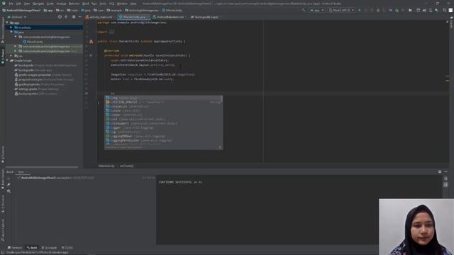Select the opened file target icon in the Project panel
Viewport: 454px width, 255px height.
tap(60, 17)
